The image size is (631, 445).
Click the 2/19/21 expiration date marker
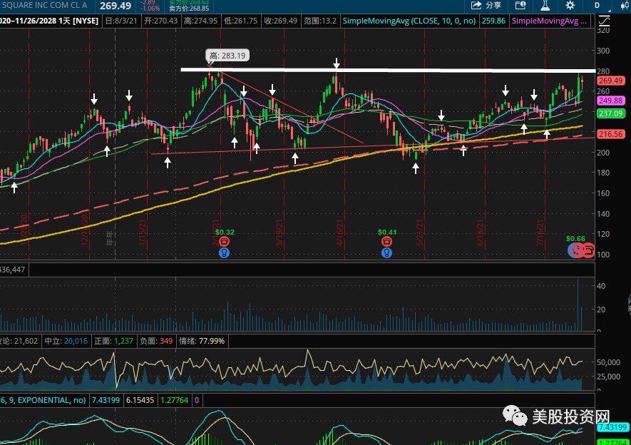[x=216, y=232]
